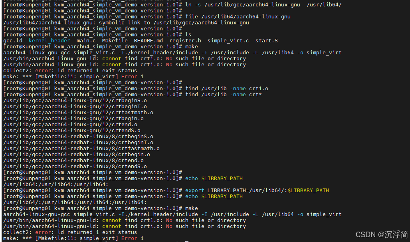
Task: Select gcc.ld in the directory listing
Action: tap(13, 40)
